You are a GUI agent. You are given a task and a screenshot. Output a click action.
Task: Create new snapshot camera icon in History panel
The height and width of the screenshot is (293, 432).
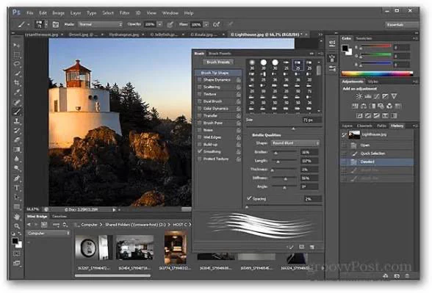[x=397, y=276]
